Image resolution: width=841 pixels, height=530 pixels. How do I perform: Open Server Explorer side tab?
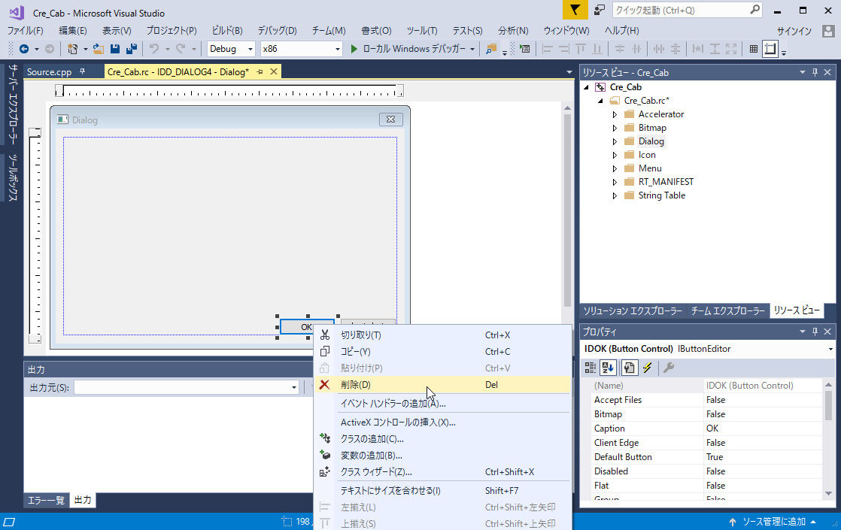click(x=12, y=104)
